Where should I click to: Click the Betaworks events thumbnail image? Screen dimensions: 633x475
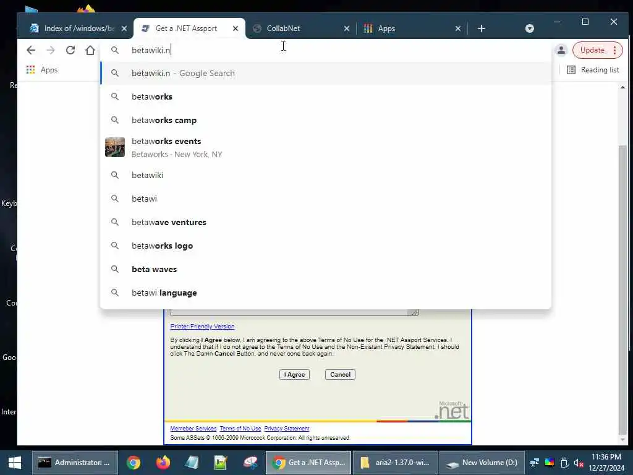click(114, 147)
